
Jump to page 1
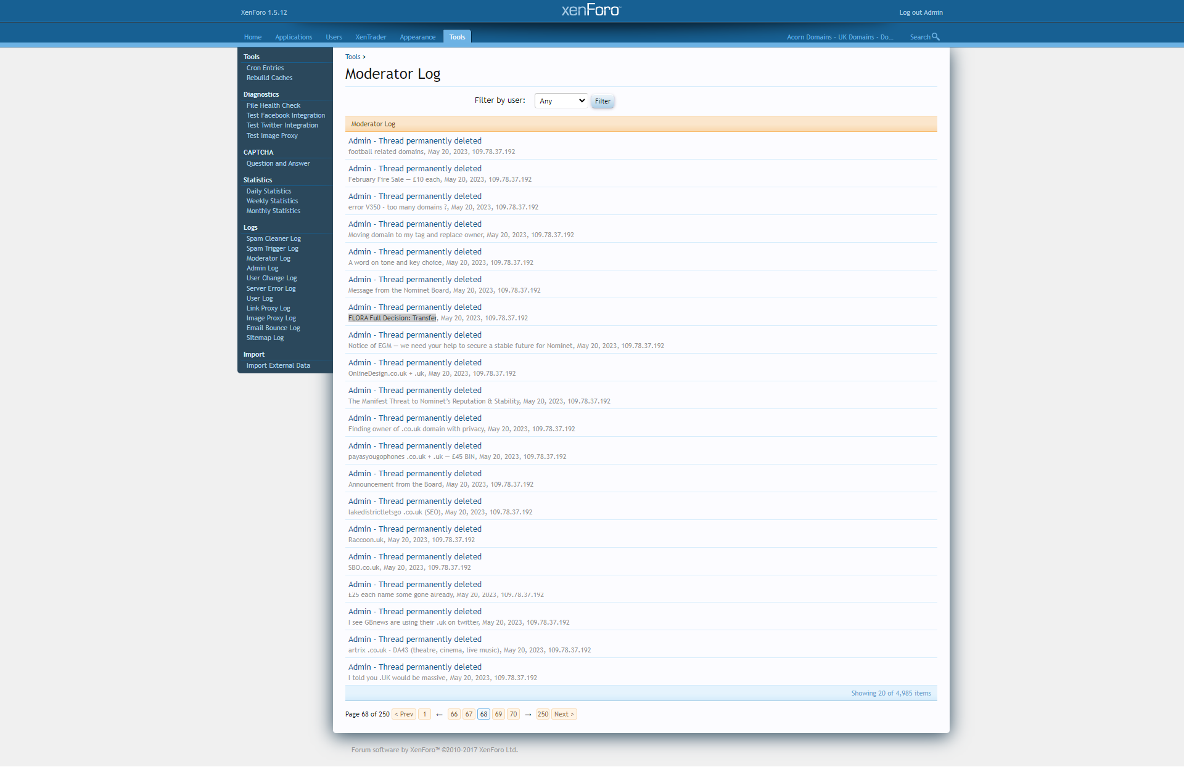tap(424, 714)
